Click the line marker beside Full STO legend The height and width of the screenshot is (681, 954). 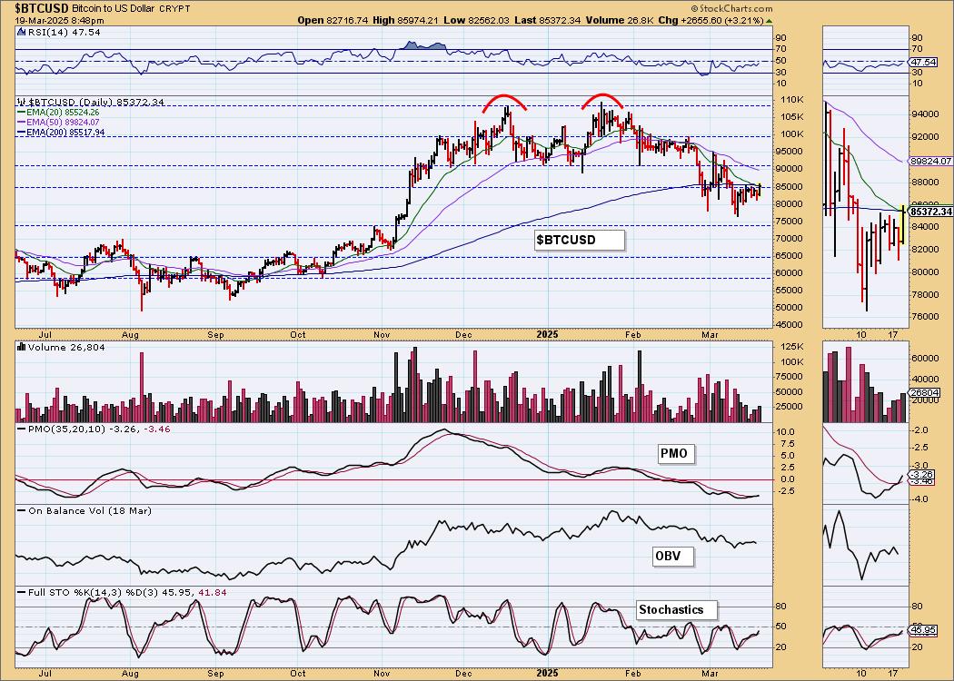click(x=22, y=592)
